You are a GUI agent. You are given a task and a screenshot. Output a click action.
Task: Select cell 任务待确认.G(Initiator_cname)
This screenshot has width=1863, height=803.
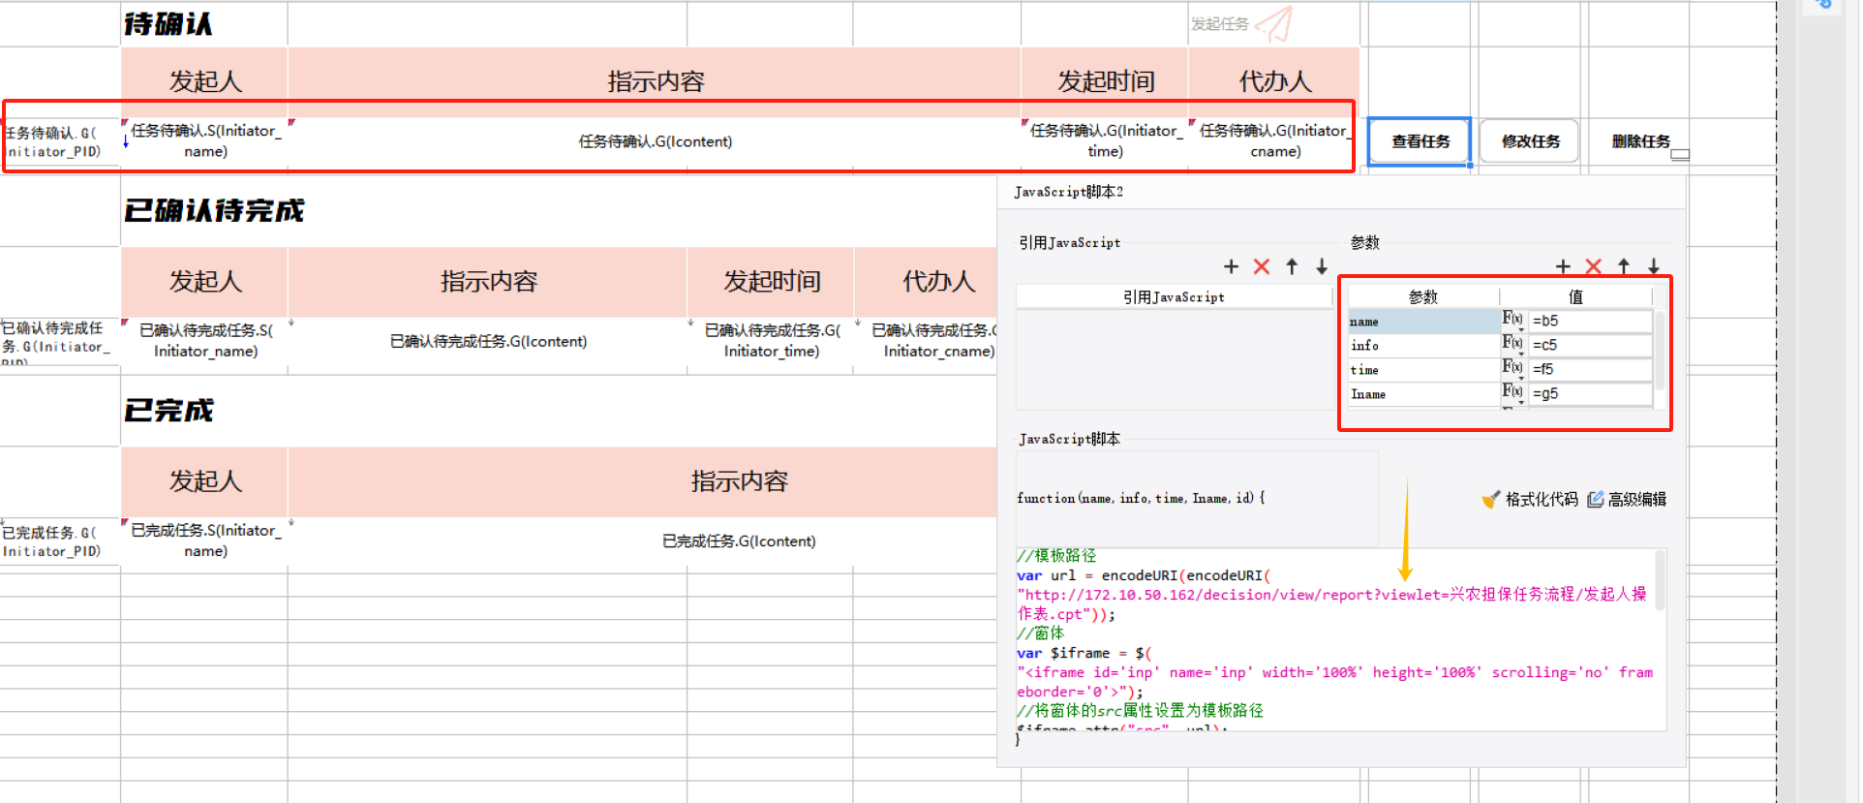pos(1274,141)
